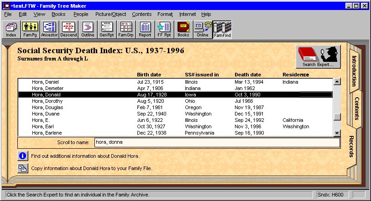
Task: Select the Hora, Donald record
Action: (x=175, y=95)
